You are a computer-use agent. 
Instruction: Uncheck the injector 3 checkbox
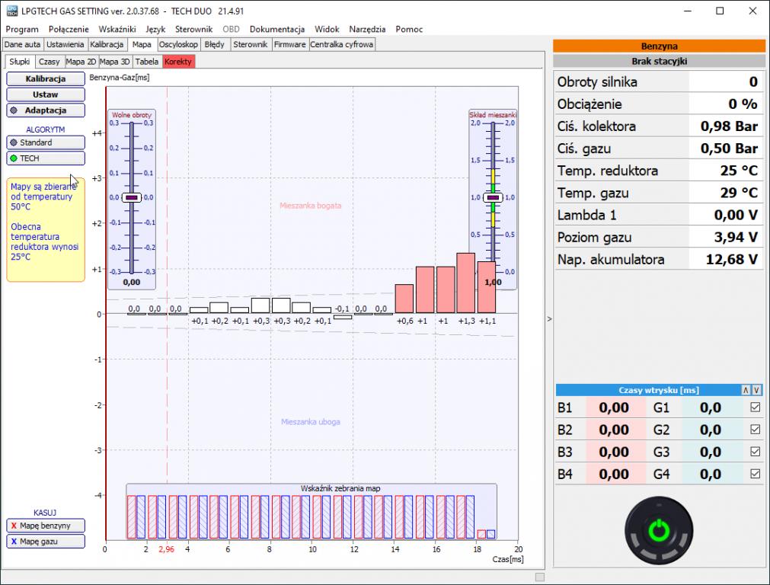click(x=756, y=452)
